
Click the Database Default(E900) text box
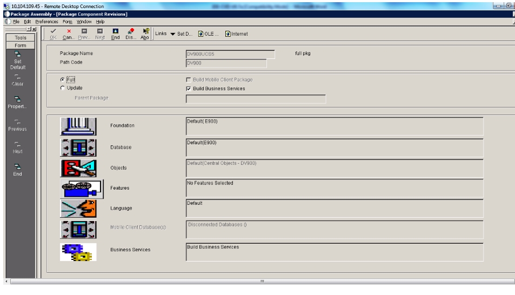[x=335, y=148]
